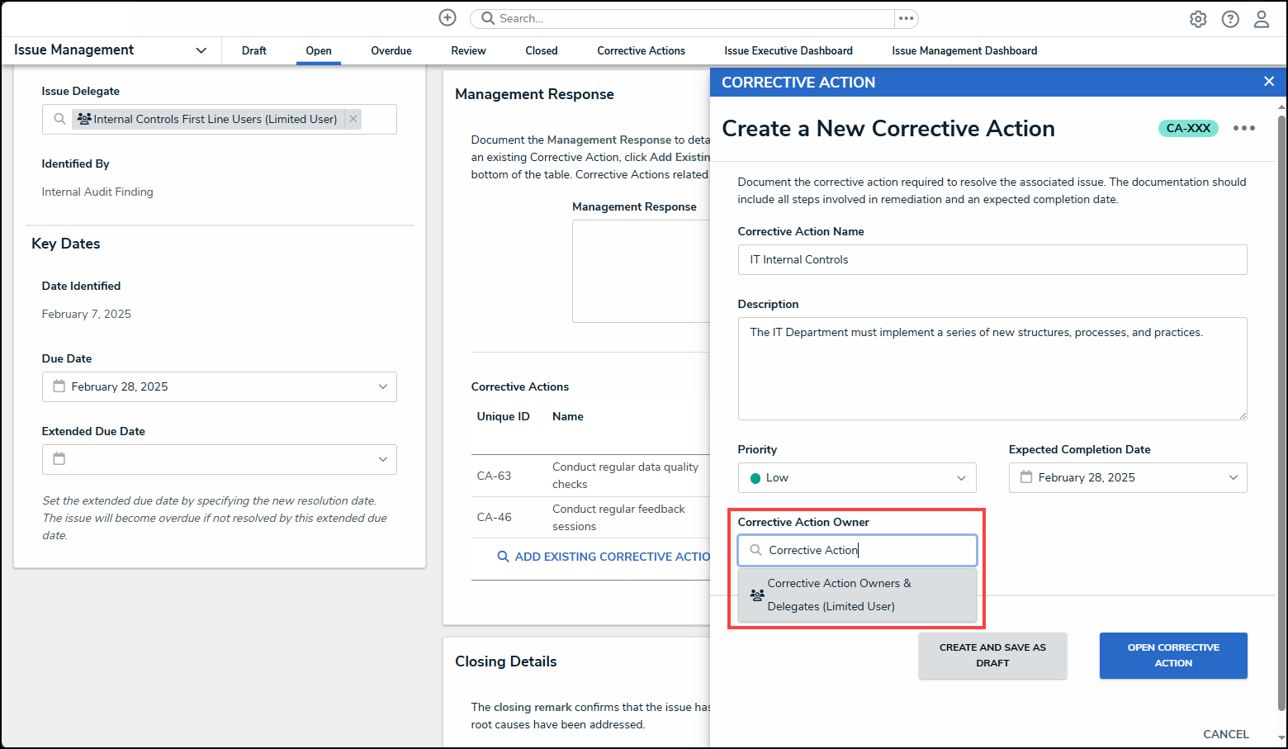Click the settings gear icon
The image size is (1288, 749).
(x=1198, y=18)
